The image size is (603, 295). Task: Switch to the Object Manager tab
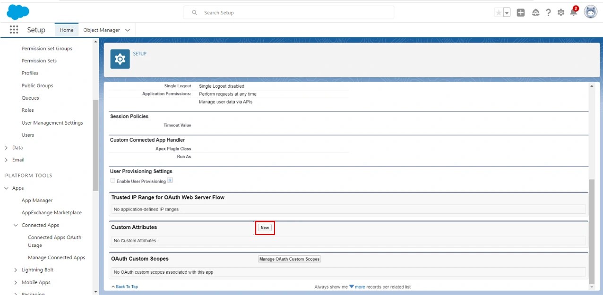[x=102, y=29]
